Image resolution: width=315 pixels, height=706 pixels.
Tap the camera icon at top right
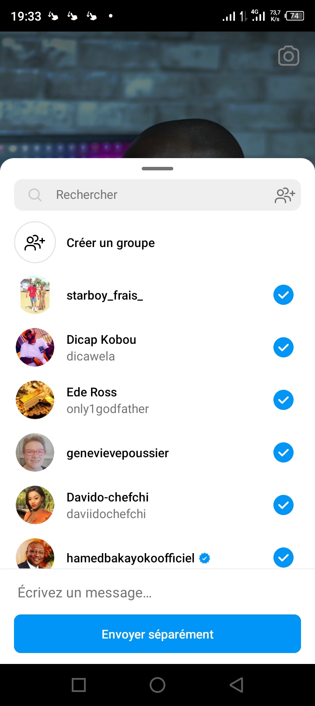point(288,56)
